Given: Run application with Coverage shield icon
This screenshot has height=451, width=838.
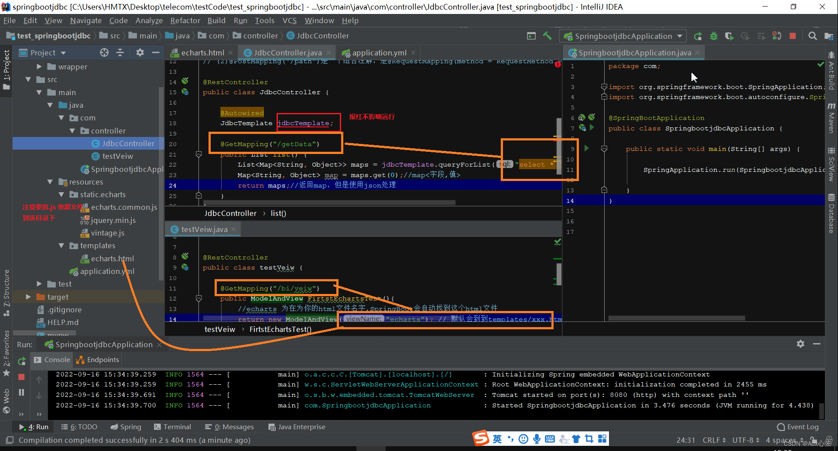Looking at the screenshot, I should point(729,36).
